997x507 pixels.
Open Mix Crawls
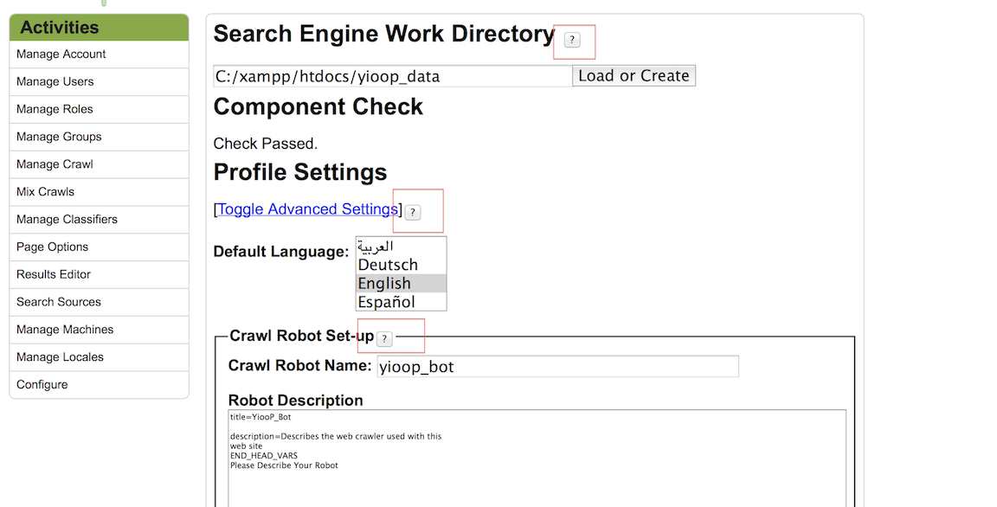tap(44, 191)
